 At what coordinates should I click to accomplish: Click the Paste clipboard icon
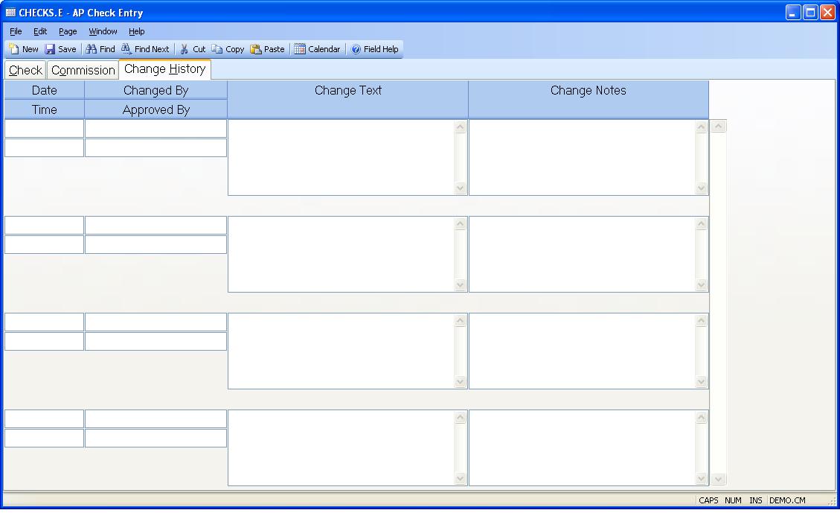click(256, 49)
